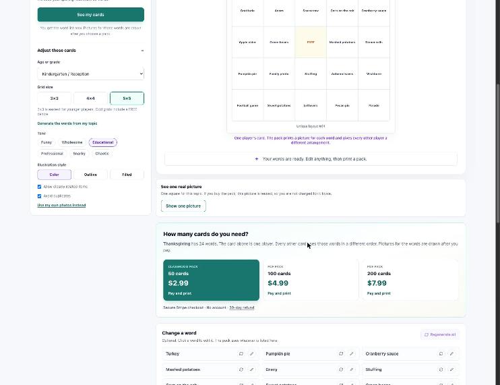
Task: Edit the Cranberry sauce word
Action: [x=451, y=354]
